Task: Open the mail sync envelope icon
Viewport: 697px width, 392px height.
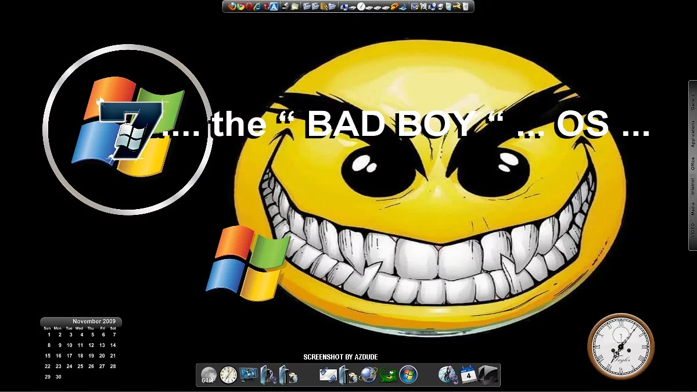Action: click(x=328, y=375)
